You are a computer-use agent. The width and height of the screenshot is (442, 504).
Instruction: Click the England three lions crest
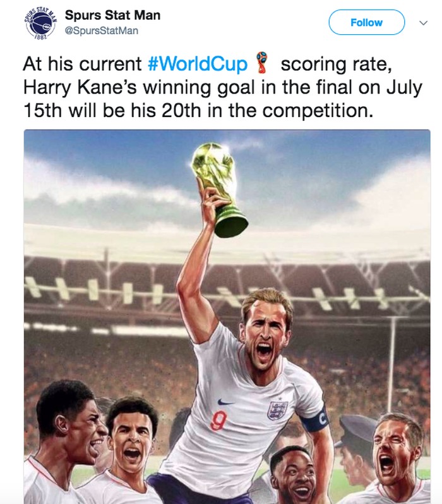point(275,410)
